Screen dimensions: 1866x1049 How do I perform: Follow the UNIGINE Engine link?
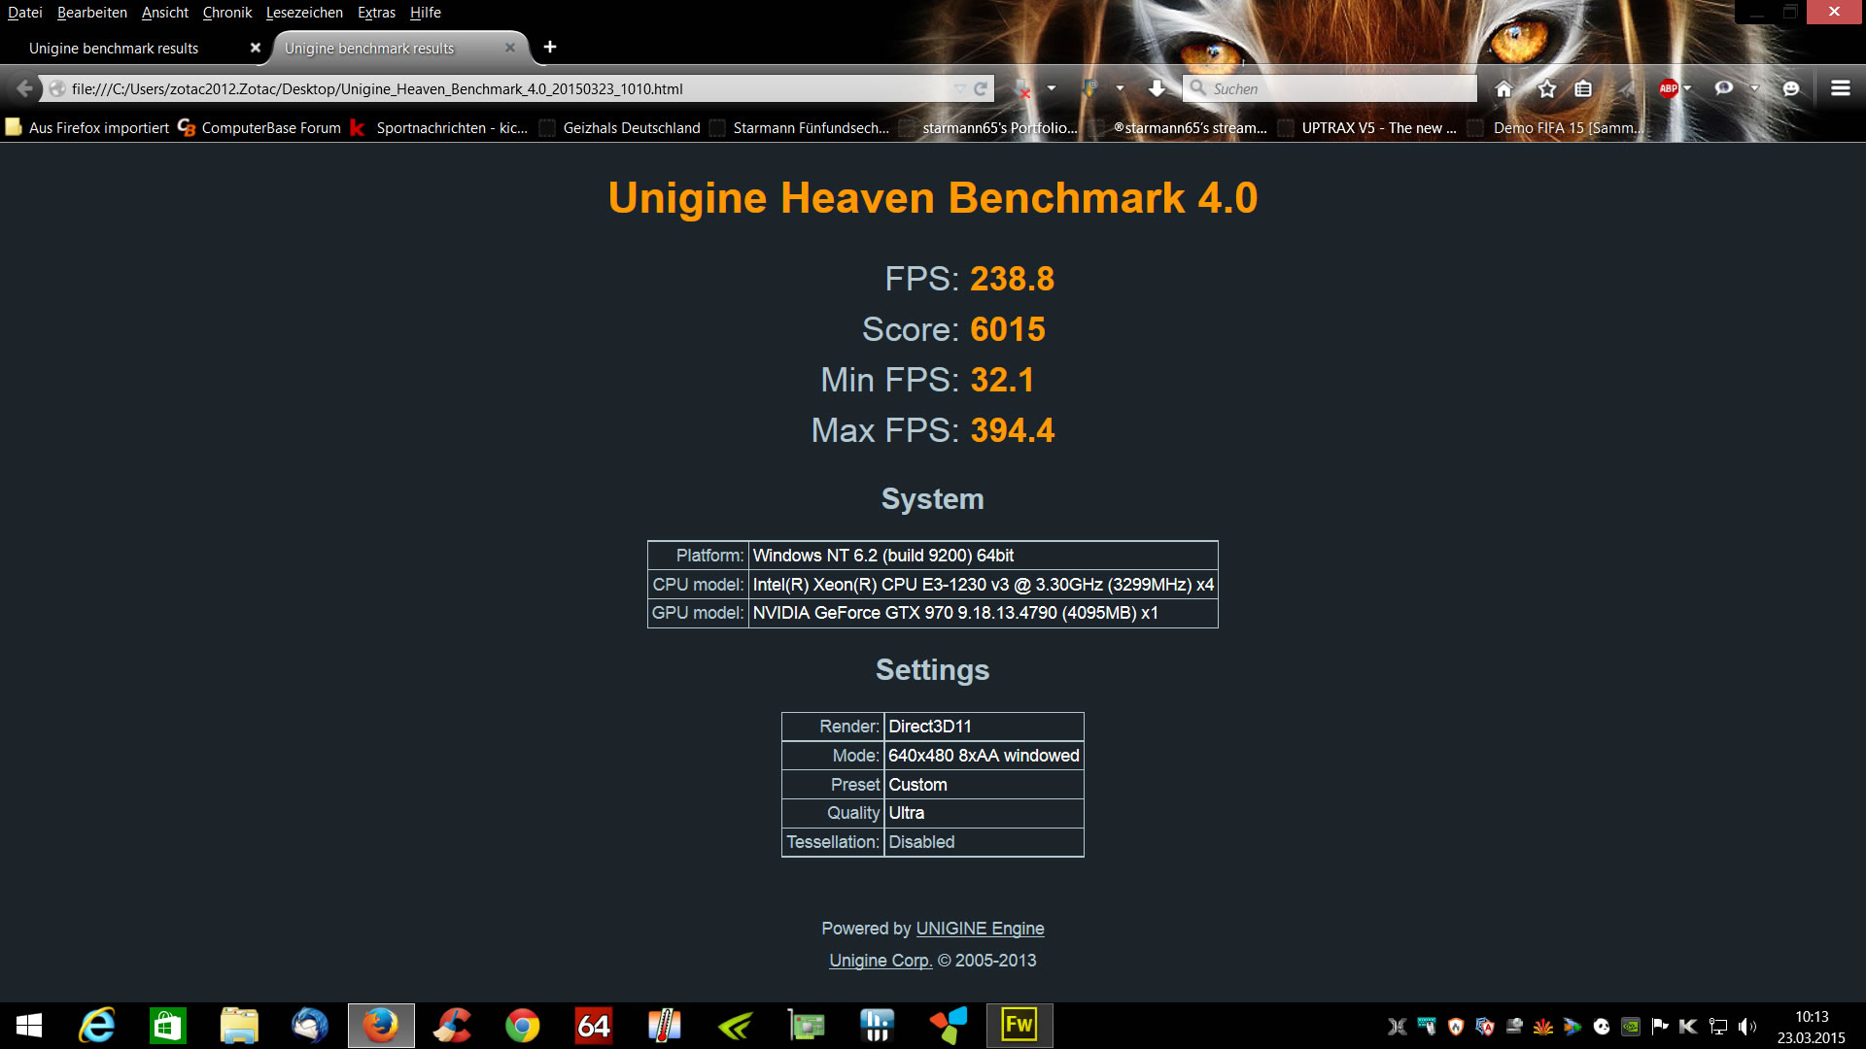tap(980, 929)
